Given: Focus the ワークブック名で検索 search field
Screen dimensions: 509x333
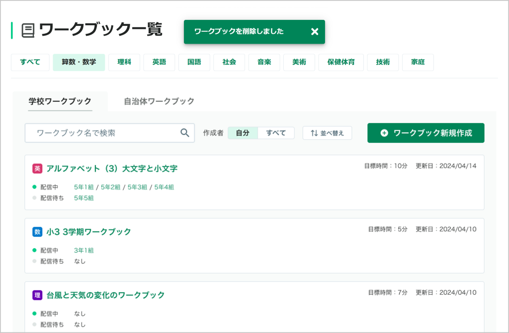Looking at the screenshot, I should click(110, 133).
